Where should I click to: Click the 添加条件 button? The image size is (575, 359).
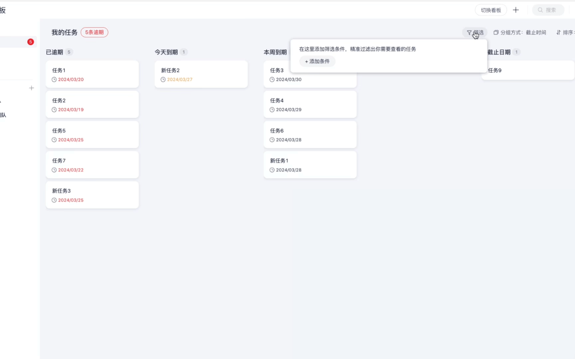tap(317, 61)
